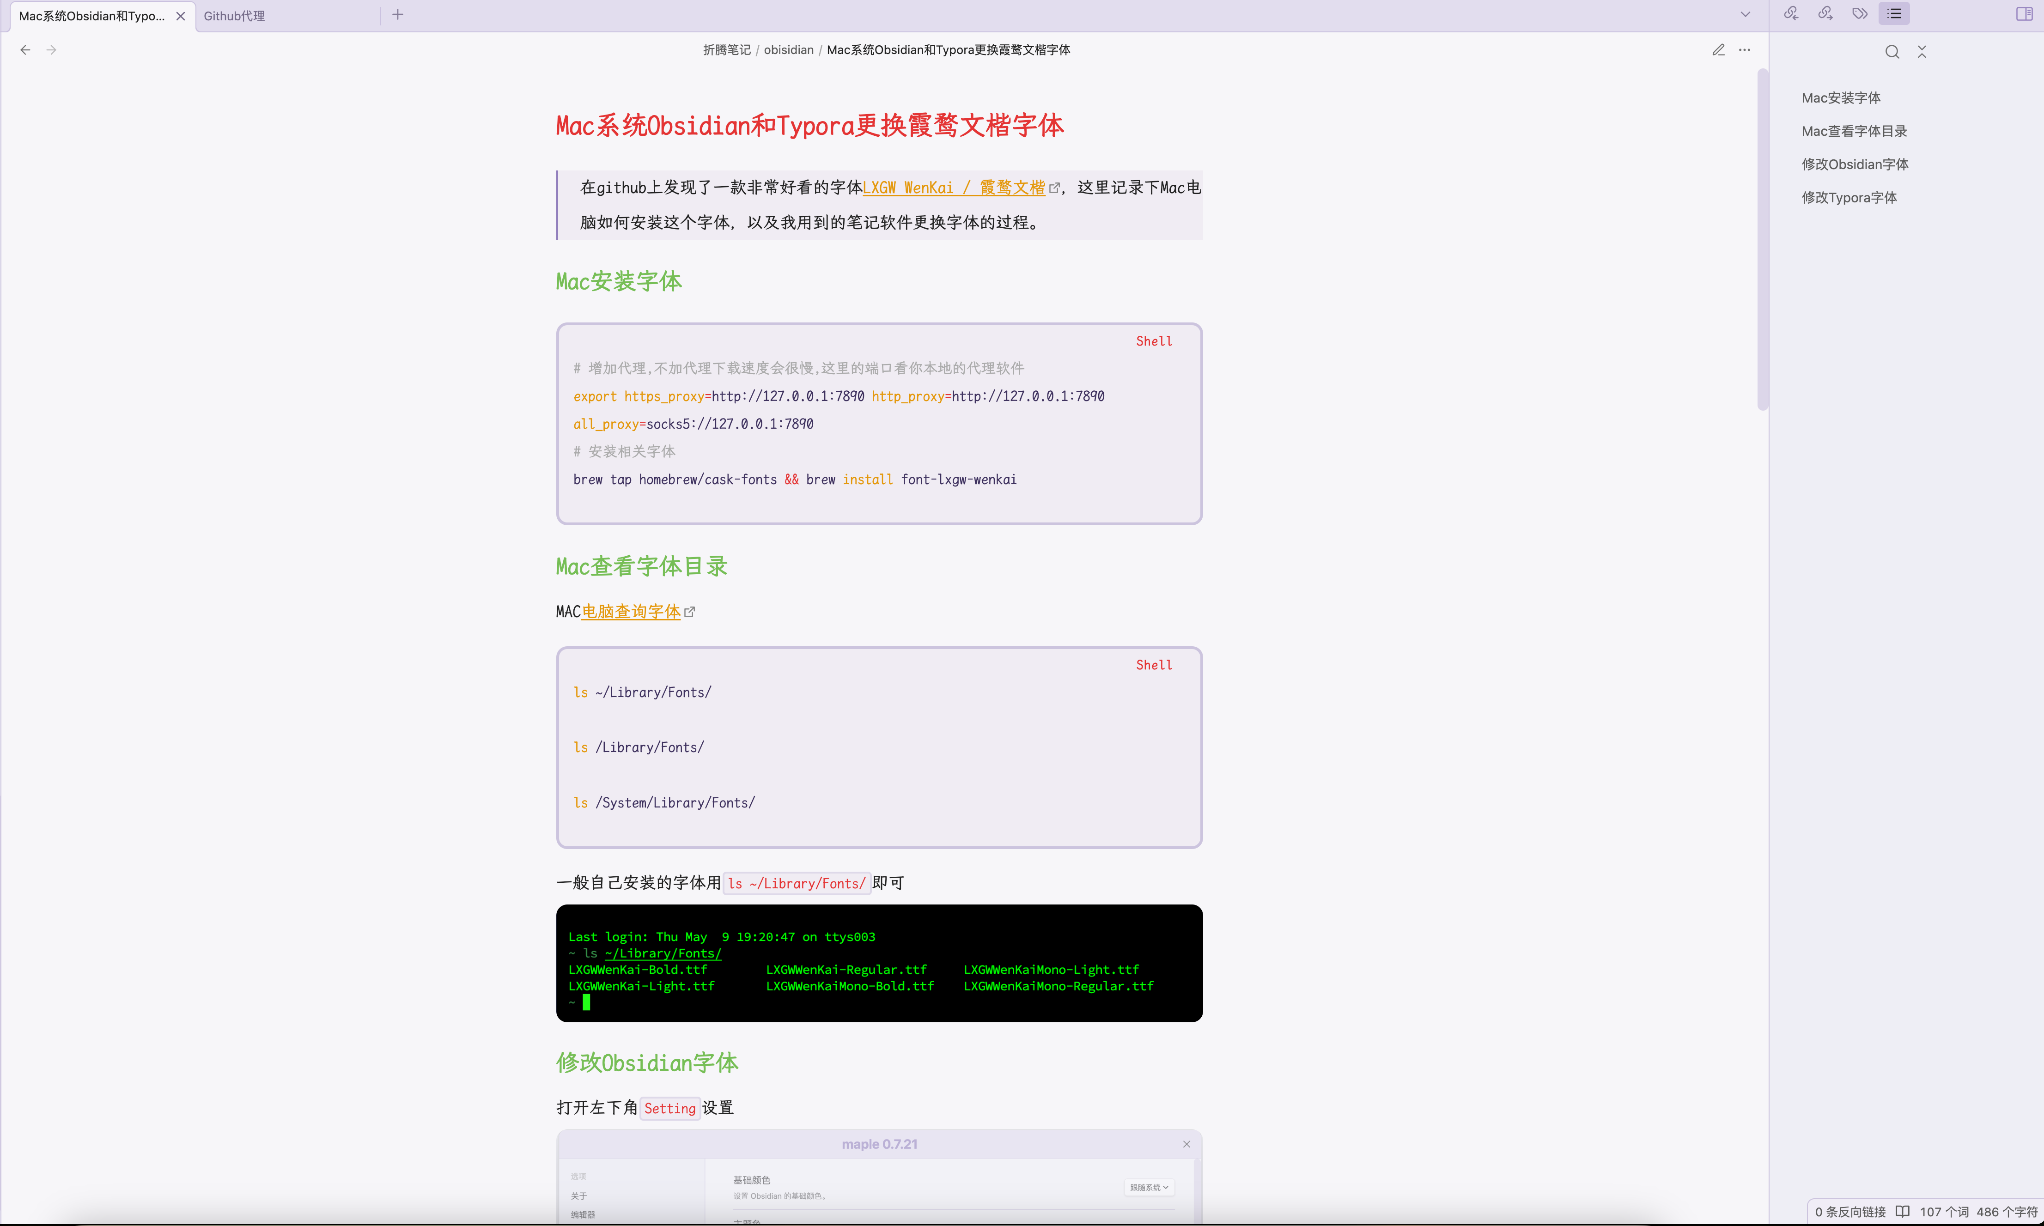This screenshot has height=1226, width=2044.
Task: Collapse all outline headings icon
Action: pyautogui.click(x=1922, y=52)
